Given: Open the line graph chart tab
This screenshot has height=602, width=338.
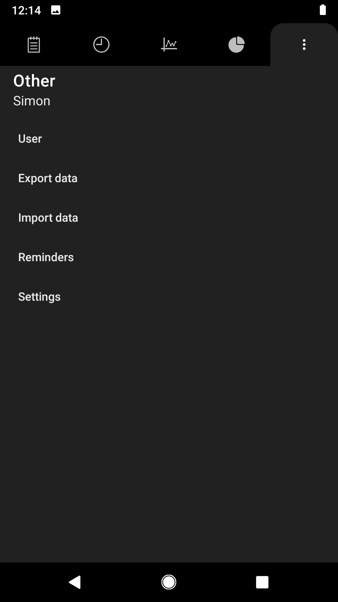Looking at the screenshot, I should 169,45.
